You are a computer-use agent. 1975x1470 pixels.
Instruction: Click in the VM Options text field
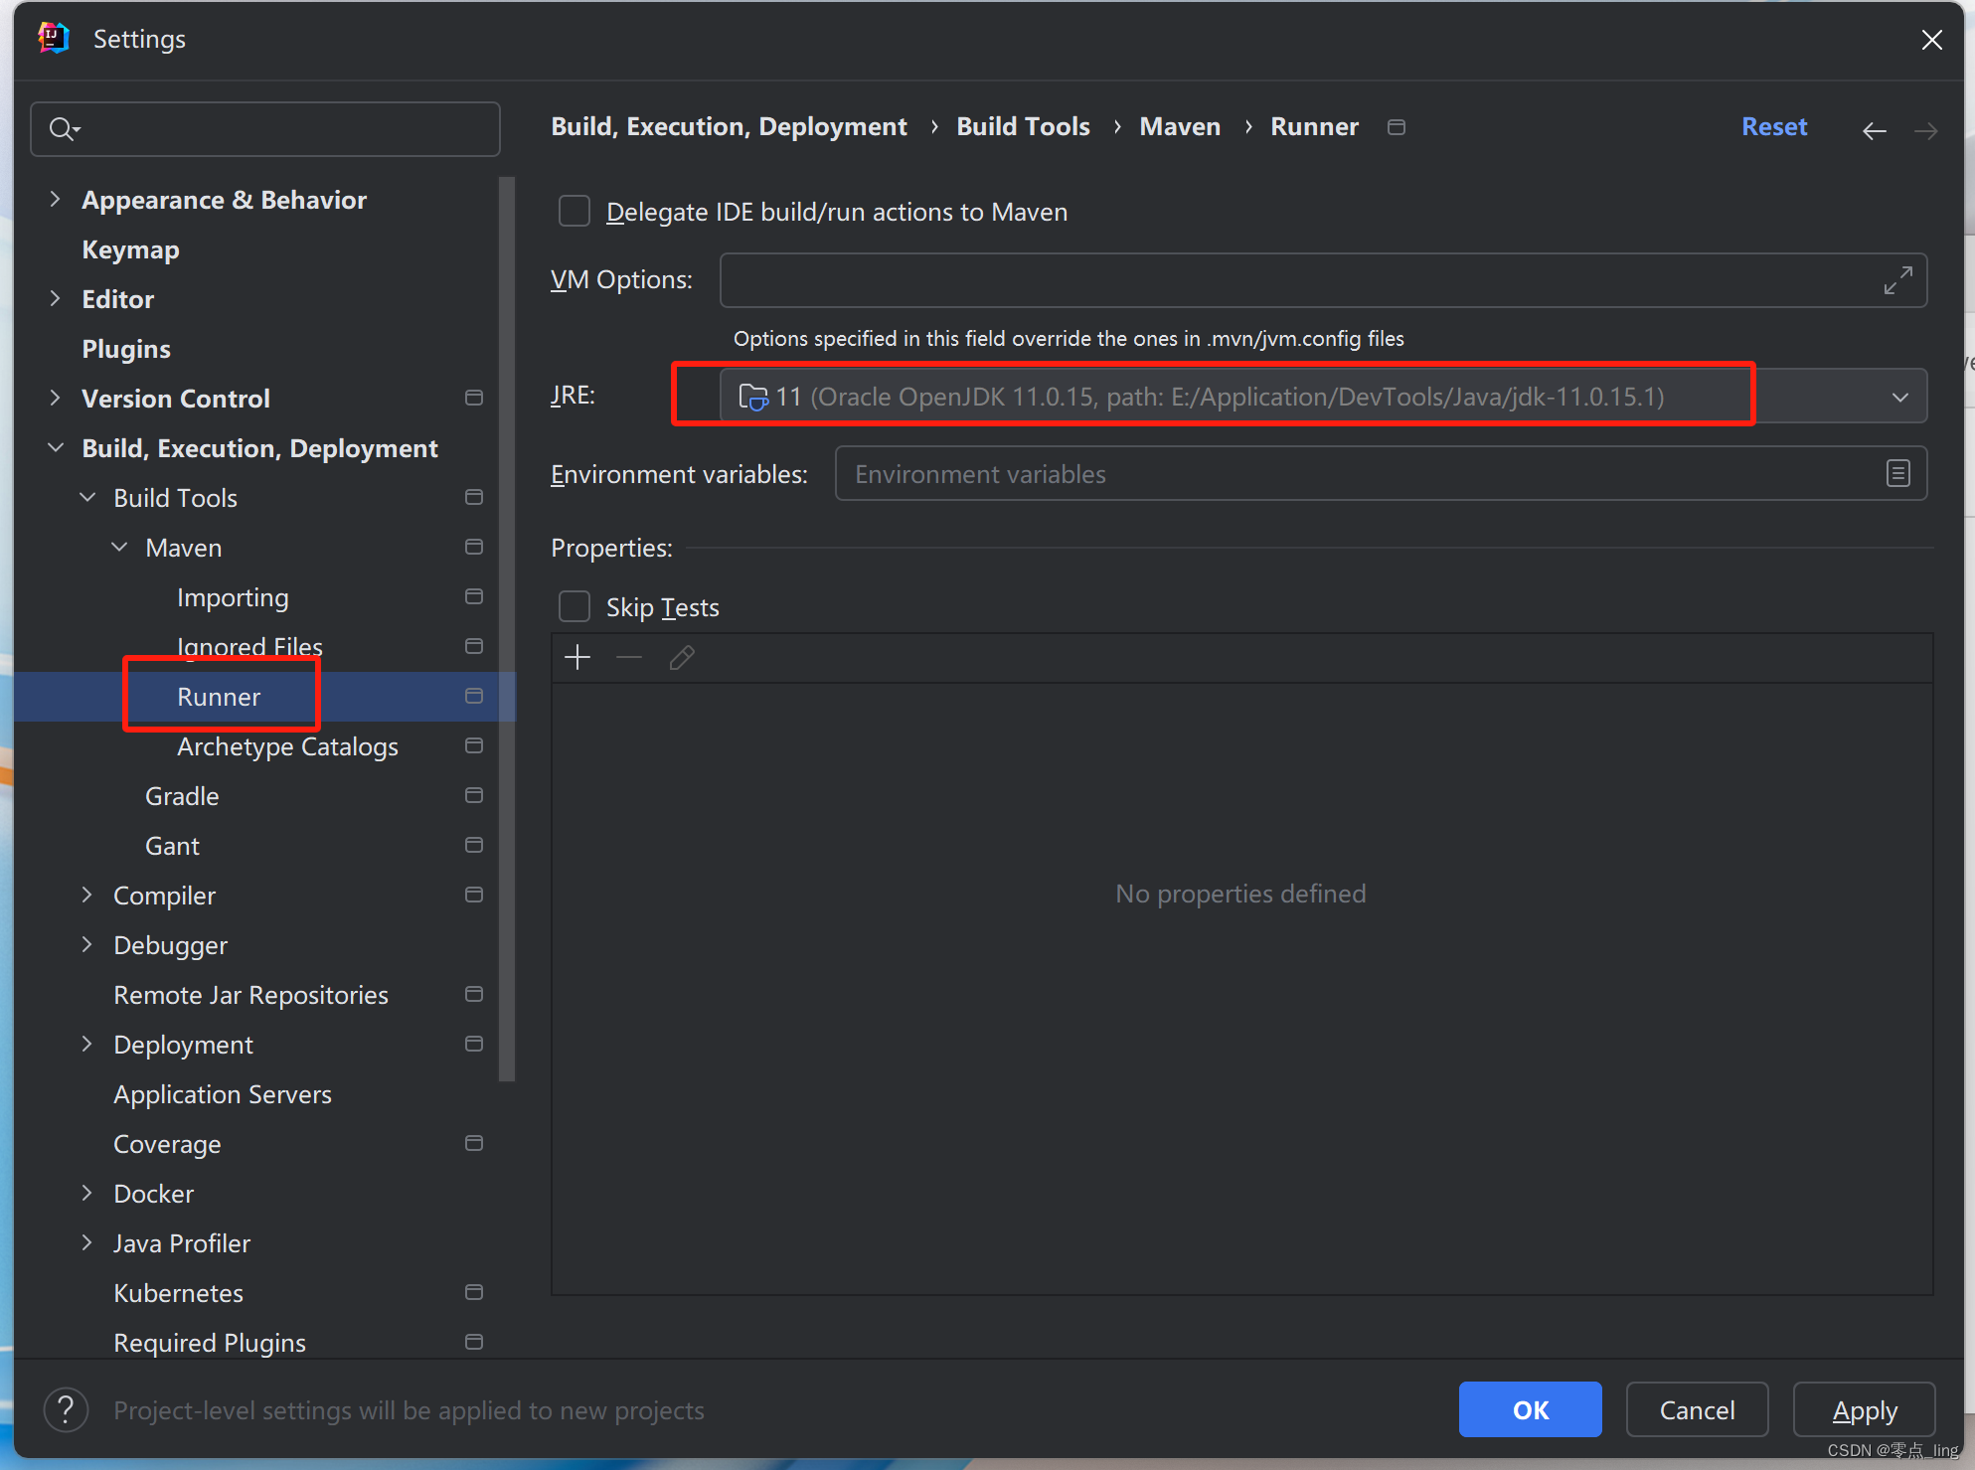point(1292,280)
